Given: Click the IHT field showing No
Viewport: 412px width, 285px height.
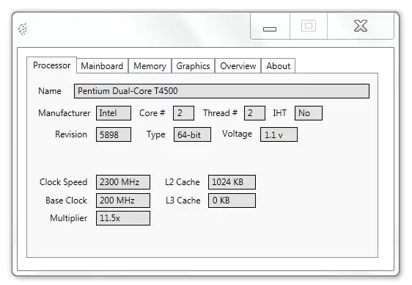Looking at the screenshot, I should click(x=309, y=113).
